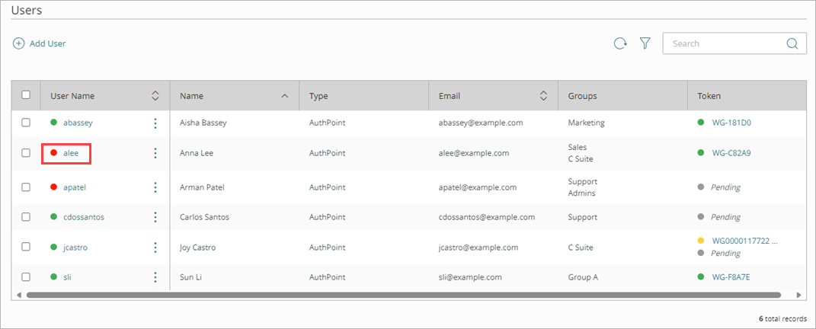Sort by Email column arrows
816x329 pixels.
click(543, 96)
